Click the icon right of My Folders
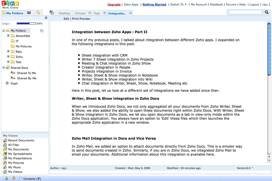The height and width of the screenshot is (181, 272). [x=42, y=31]
